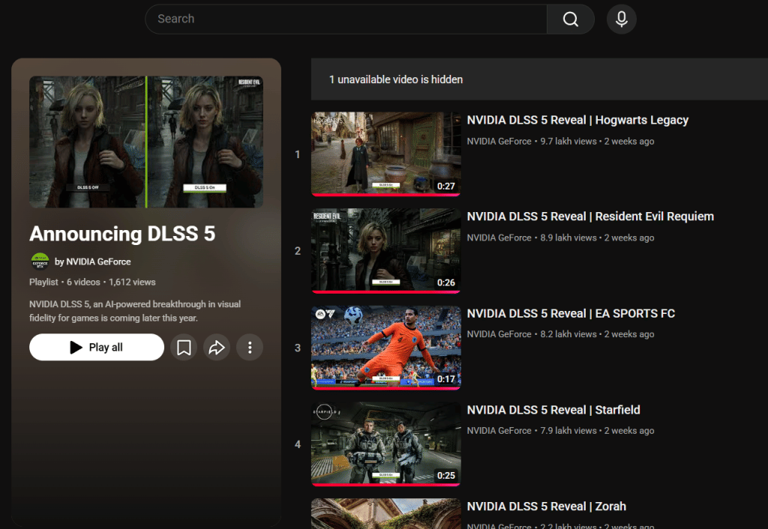Viewport: 768px width, 529px height.
Task: Open the Starfield DLSS 5 reveal video
Action: (x=553, y=410)
